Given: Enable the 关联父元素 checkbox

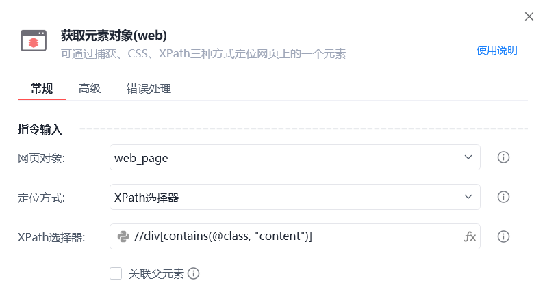Looking at the screenshot, I should [x=116, y=273].
